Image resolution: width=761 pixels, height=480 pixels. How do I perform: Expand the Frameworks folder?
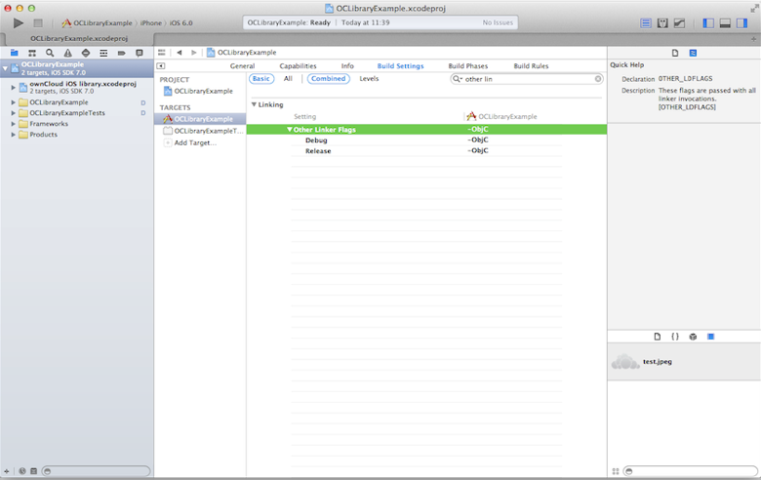coord(14,124)
